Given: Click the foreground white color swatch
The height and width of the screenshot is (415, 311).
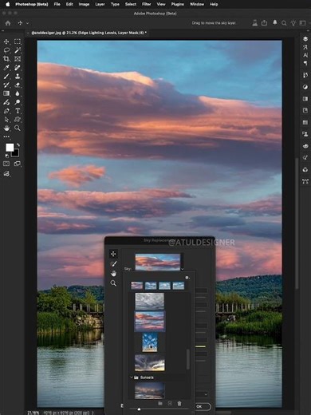Looking at the screenshot, I should 10,148.
